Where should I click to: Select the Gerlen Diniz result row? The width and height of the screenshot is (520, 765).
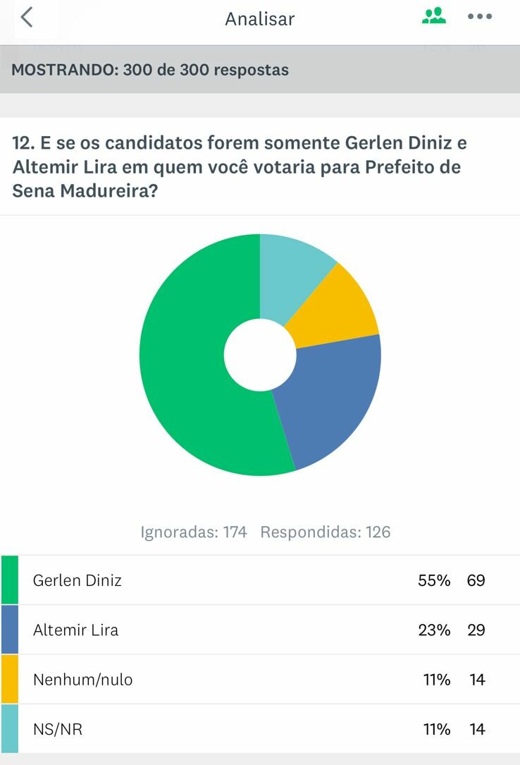pyautogui.click(x=259, y=580)
